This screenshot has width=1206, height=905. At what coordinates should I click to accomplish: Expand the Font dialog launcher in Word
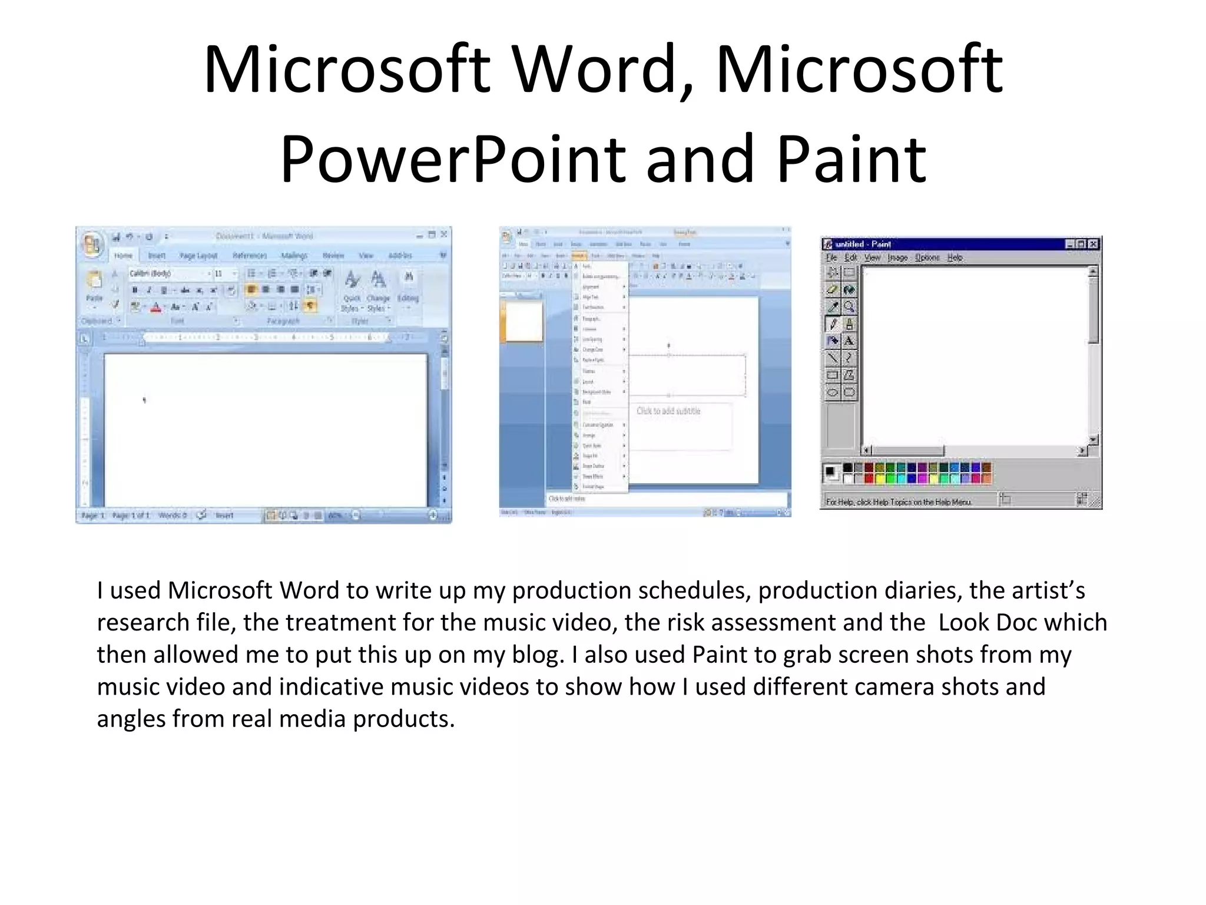pos(236,321)
